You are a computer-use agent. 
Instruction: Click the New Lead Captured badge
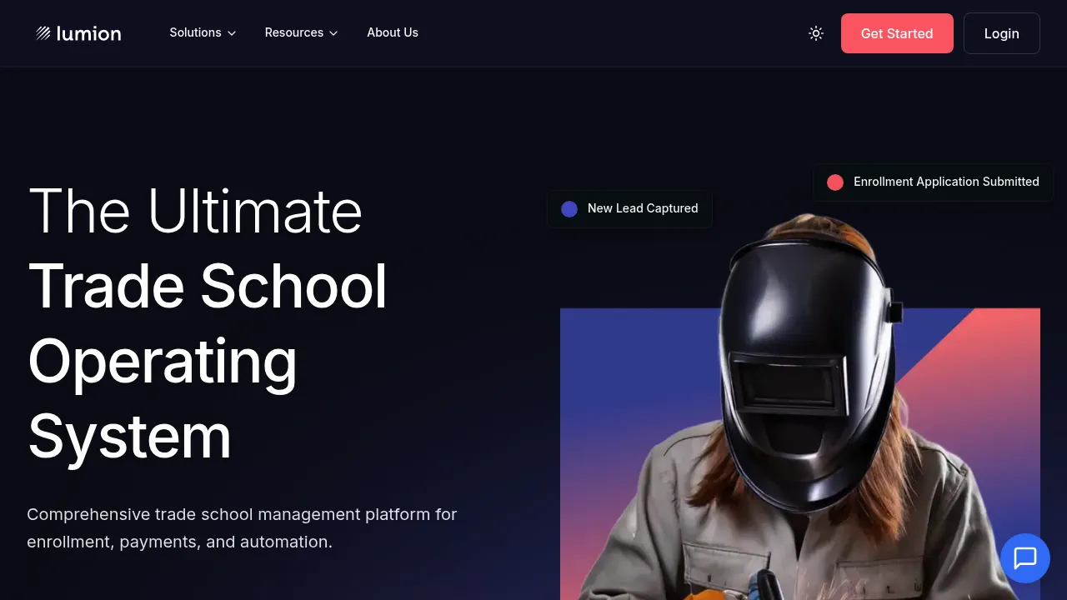630,208
